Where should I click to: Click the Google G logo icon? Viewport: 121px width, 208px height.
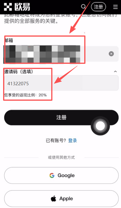pos(52,175)
